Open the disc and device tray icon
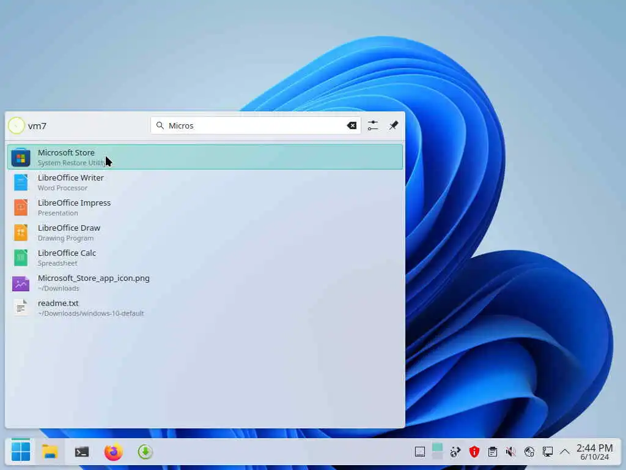The height and width of the screenshot is (470, 626). [x=529, y=452]
